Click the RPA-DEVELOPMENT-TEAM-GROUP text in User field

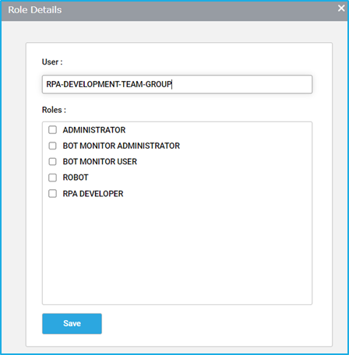point(109,84)
